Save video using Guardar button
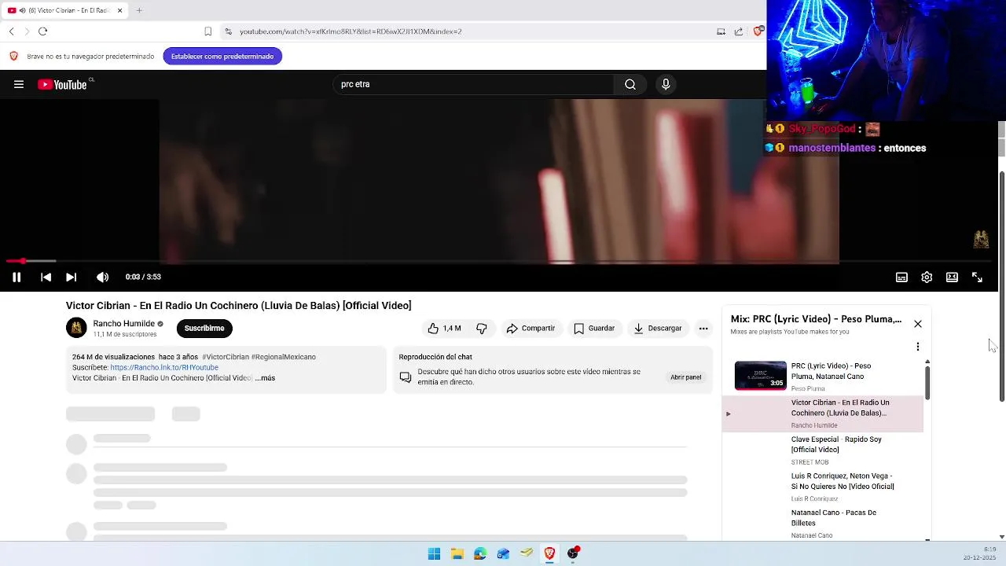Image resolution: width=1006 pixels, height=566 pixels. tap(594, 329)
